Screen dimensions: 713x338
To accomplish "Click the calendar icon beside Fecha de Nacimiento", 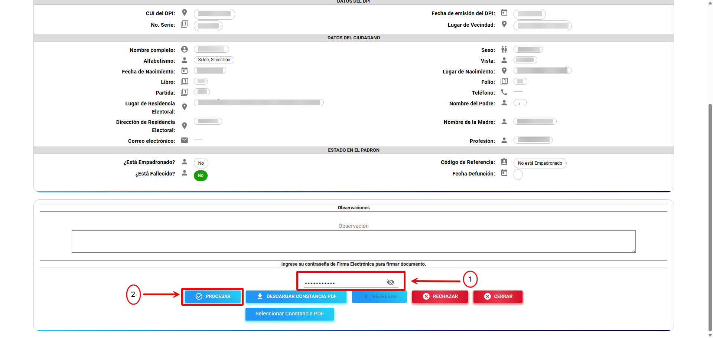I will tap(184, 71).
